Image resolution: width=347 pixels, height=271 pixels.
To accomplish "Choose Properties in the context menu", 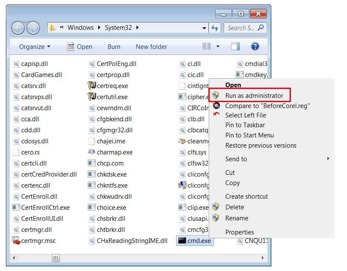I will click(x=271, y=232).
